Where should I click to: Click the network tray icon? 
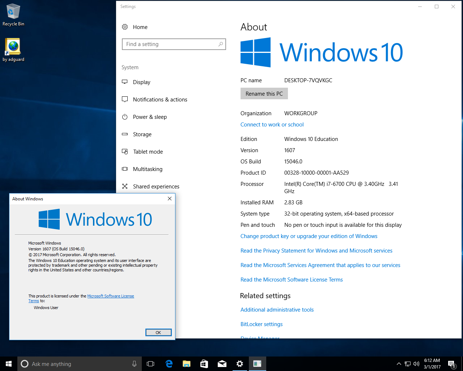(408, 364)
